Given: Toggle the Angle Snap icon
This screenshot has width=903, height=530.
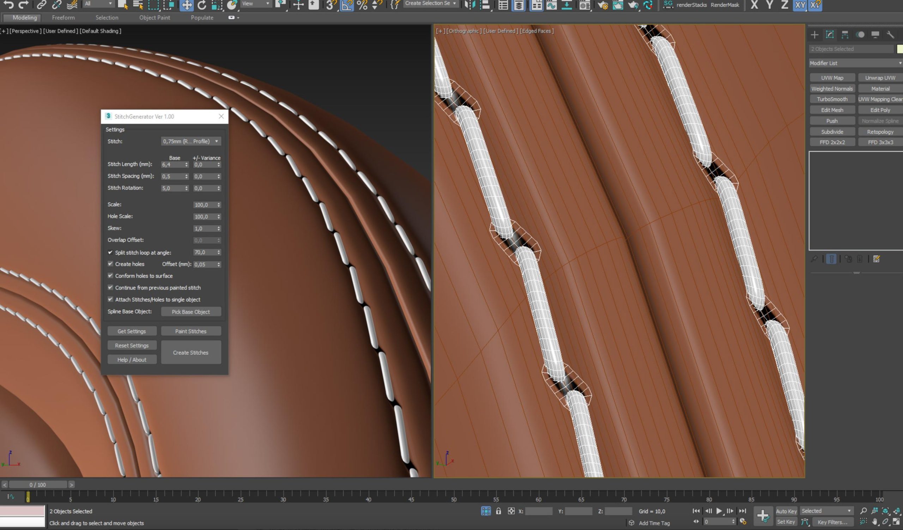Looking at the screenshot, I should (346, 5).
